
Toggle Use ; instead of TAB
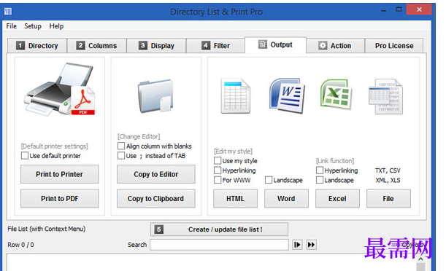coord(121,155)
